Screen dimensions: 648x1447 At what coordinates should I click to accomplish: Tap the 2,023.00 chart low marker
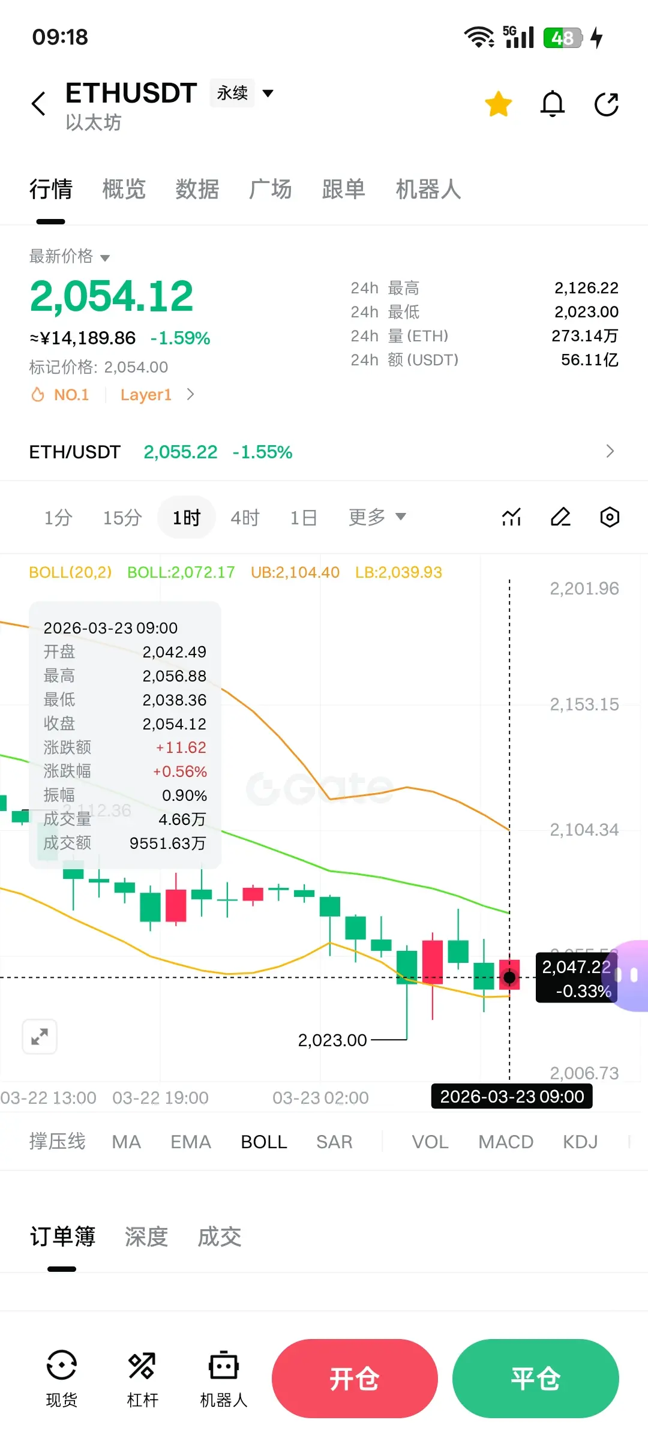coord(332,1040)
